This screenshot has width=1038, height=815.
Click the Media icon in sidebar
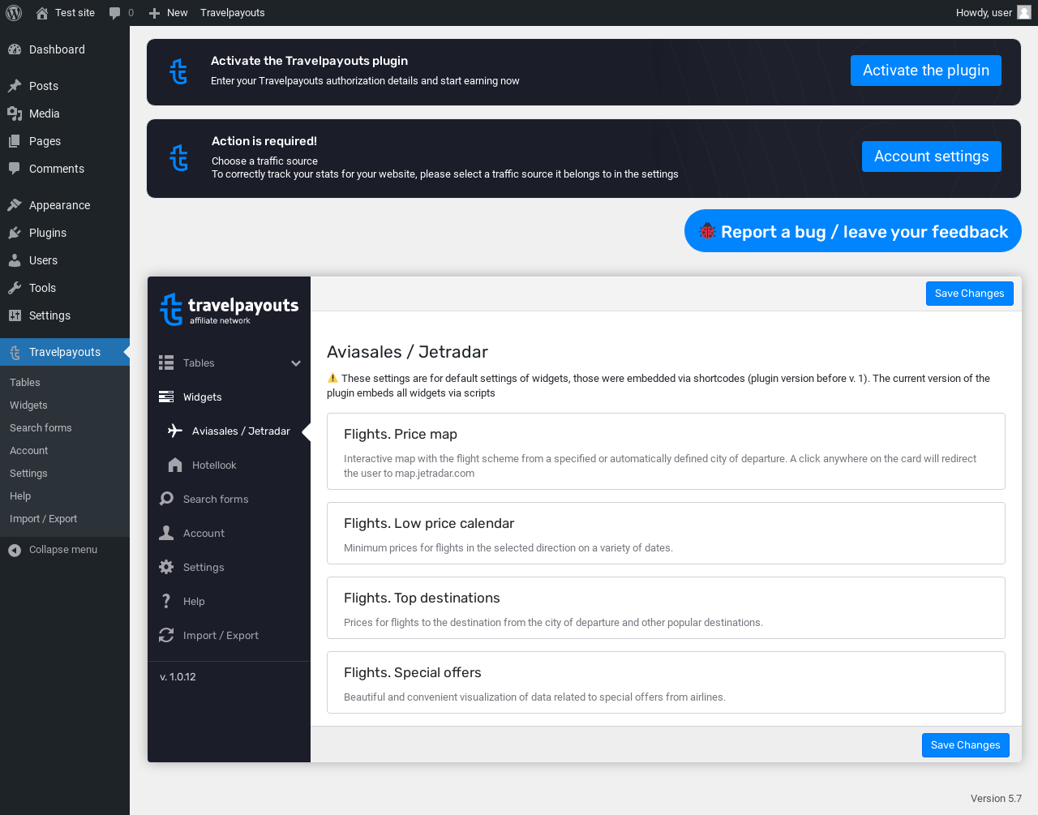(x=15, y=114)
